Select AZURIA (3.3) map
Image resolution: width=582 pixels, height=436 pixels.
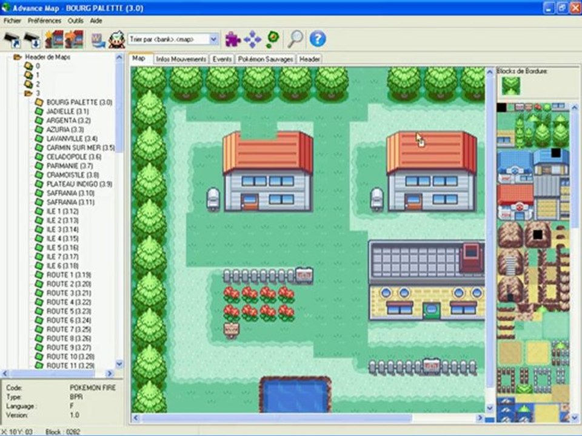65,130
